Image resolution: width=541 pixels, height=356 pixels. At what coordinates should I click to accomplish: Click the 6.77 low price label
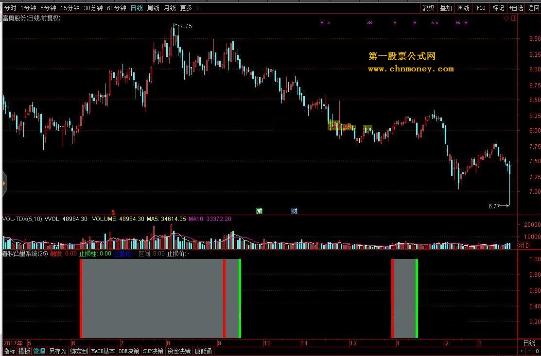pyautogui.click(x=494, y=206)
